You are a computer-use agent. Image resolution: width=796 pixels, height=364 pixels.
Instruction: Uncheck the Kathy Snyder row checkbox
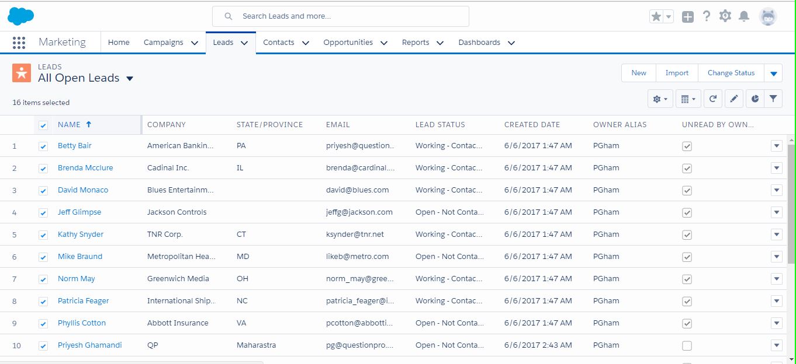43,235
